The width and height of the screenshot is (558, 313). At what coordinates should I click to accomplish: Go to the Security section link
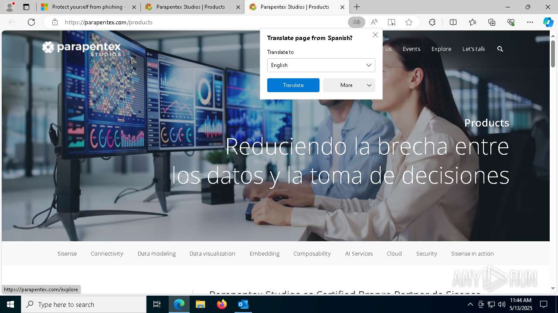tap(426, 253)
